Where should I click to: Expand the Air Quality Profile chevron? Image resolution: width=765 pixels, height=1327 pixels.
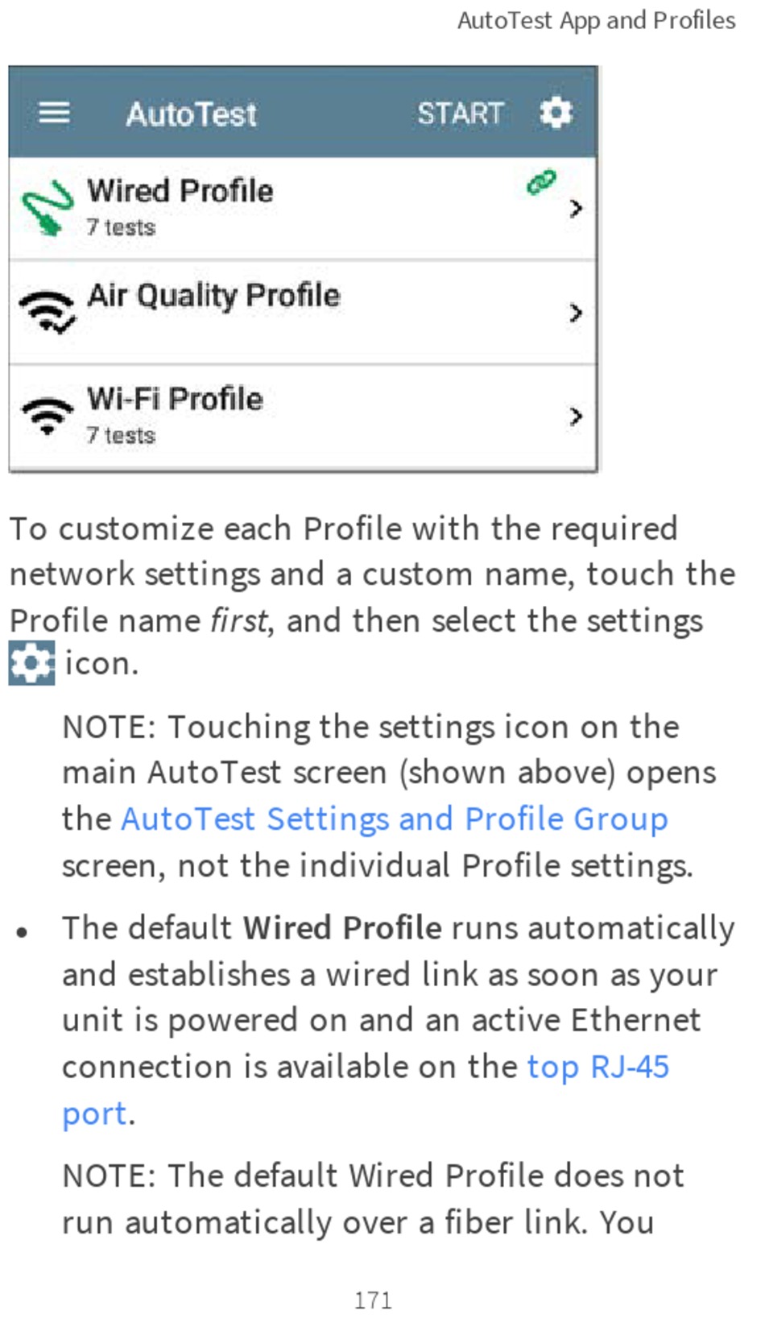coord(575,313)
